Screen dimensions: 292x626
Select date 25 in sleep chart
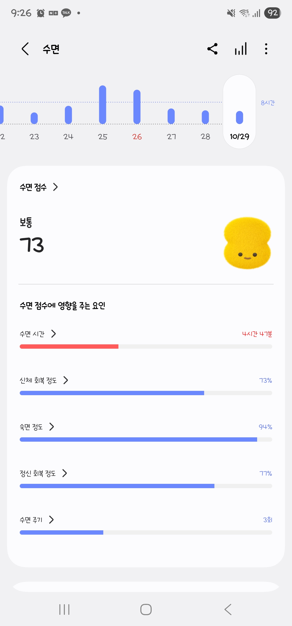pyautogui.click(x=103, y=136)
